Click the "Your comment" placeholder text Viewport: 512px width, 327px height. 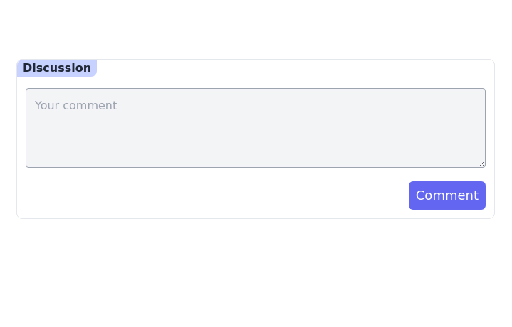click(x=76, y=106)
